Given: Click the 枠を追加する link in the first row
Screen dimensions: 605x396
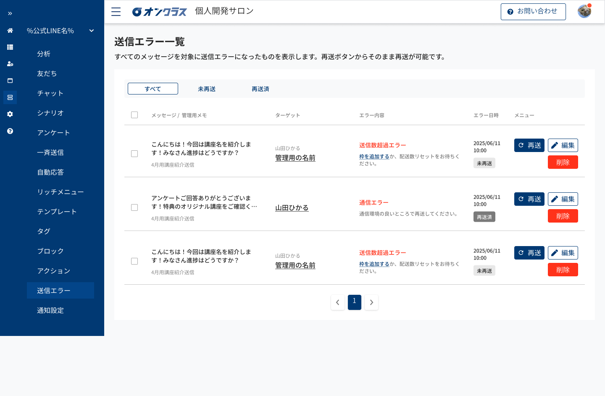Looking at the screenshot, I should coord(374,156).
